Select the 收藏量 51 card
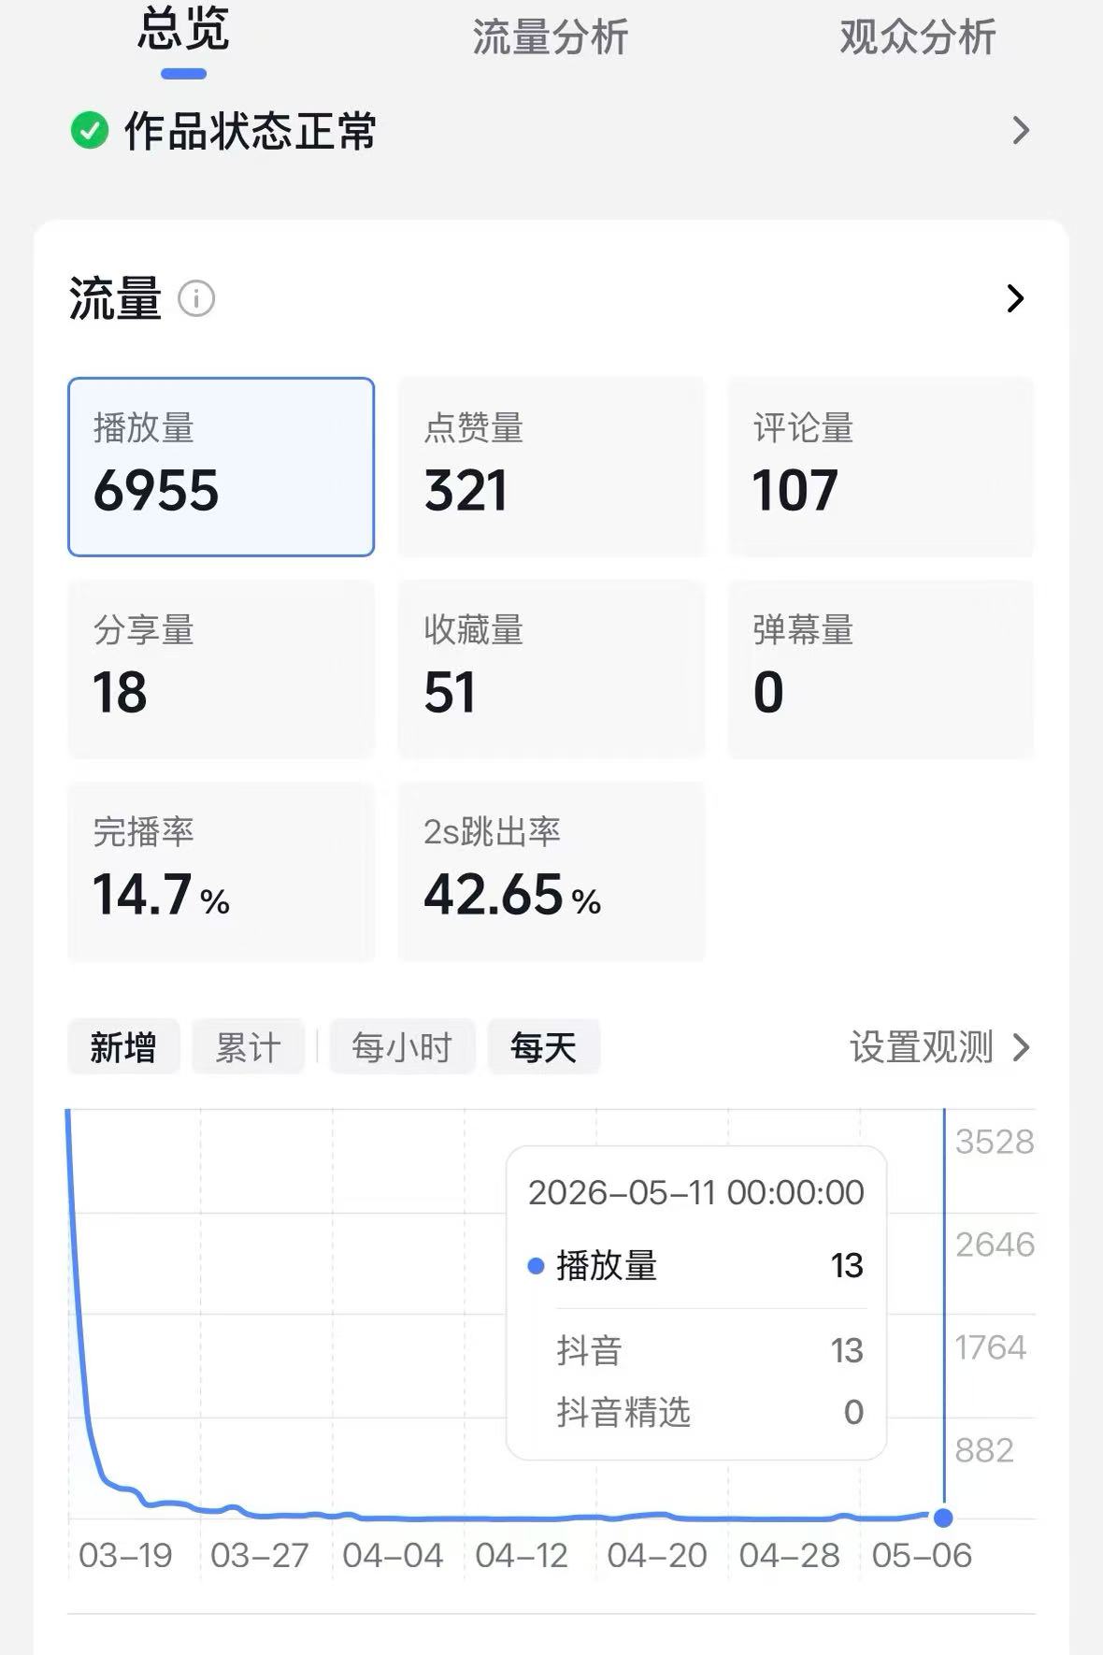 tap(551, 669)
